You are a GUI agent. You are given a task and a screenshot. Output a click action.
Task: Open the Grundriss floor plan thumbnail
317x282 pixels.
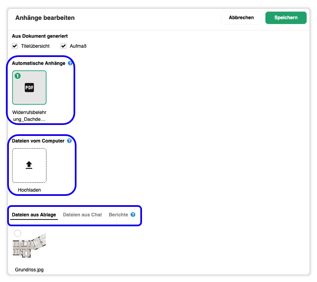tap(29, 246)
